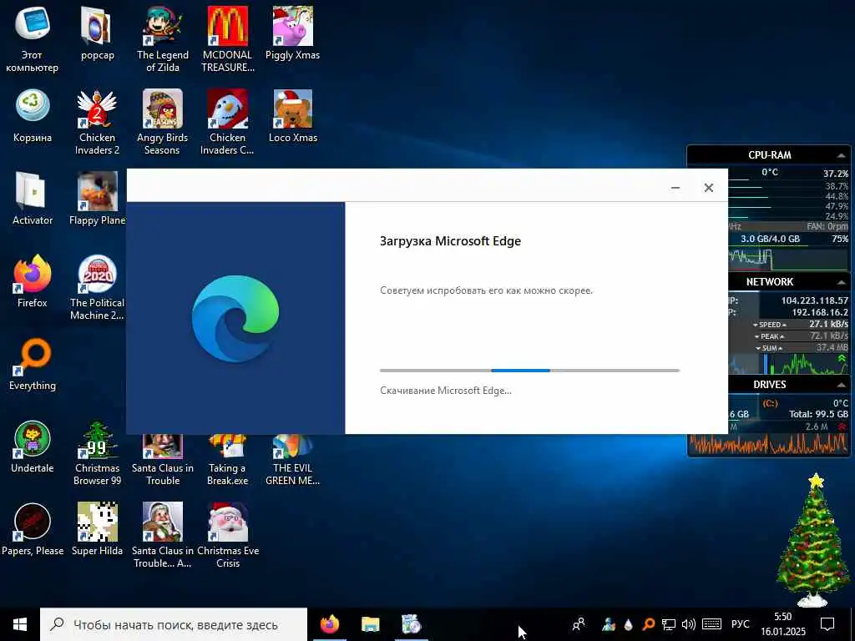The height and width of the screenshot is (641, 855).
Task: Open the volume speaker tray icon
Action: (x=689, y=624)
